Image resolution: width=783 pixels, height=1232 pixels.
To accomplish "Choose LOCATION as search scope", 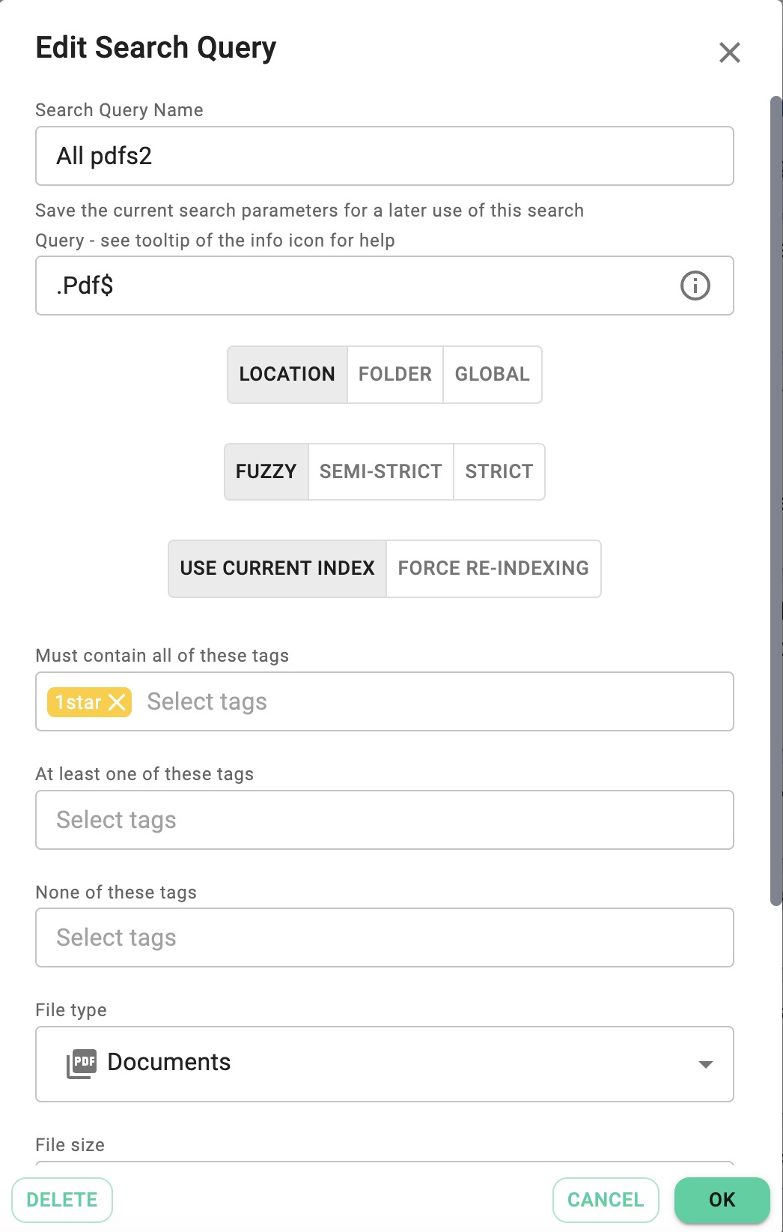I will tap(287, 374).
